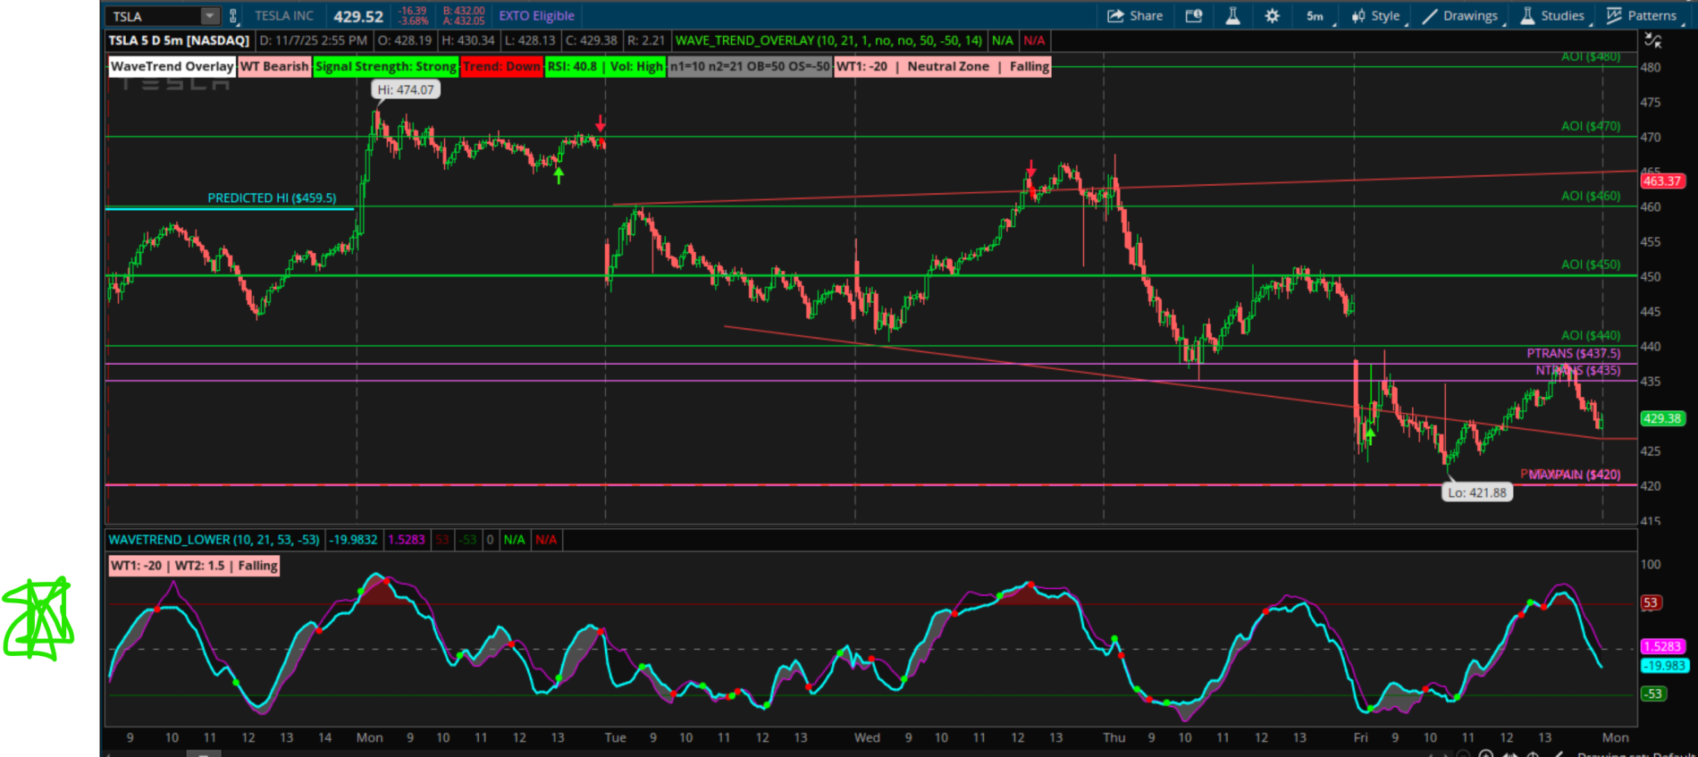This screenshot has height=757, width=1698.
Task: Click the zoom-in magnifier at bottom right
Action: click(1485, 753)
